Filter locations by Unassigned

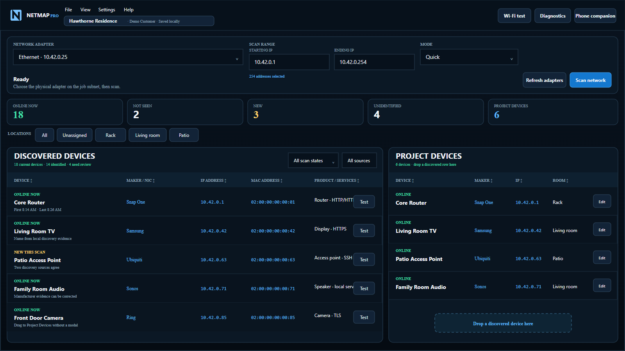75,135
